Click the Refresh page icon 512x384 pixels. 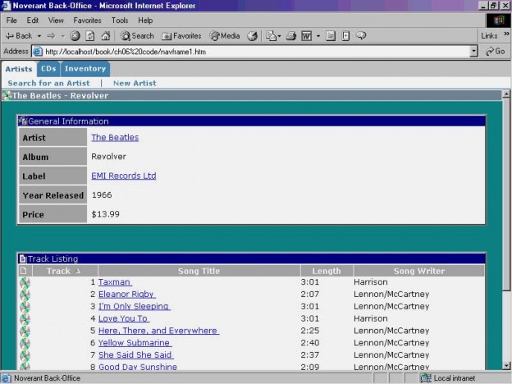pyautogui.click(x=89, y=36)
